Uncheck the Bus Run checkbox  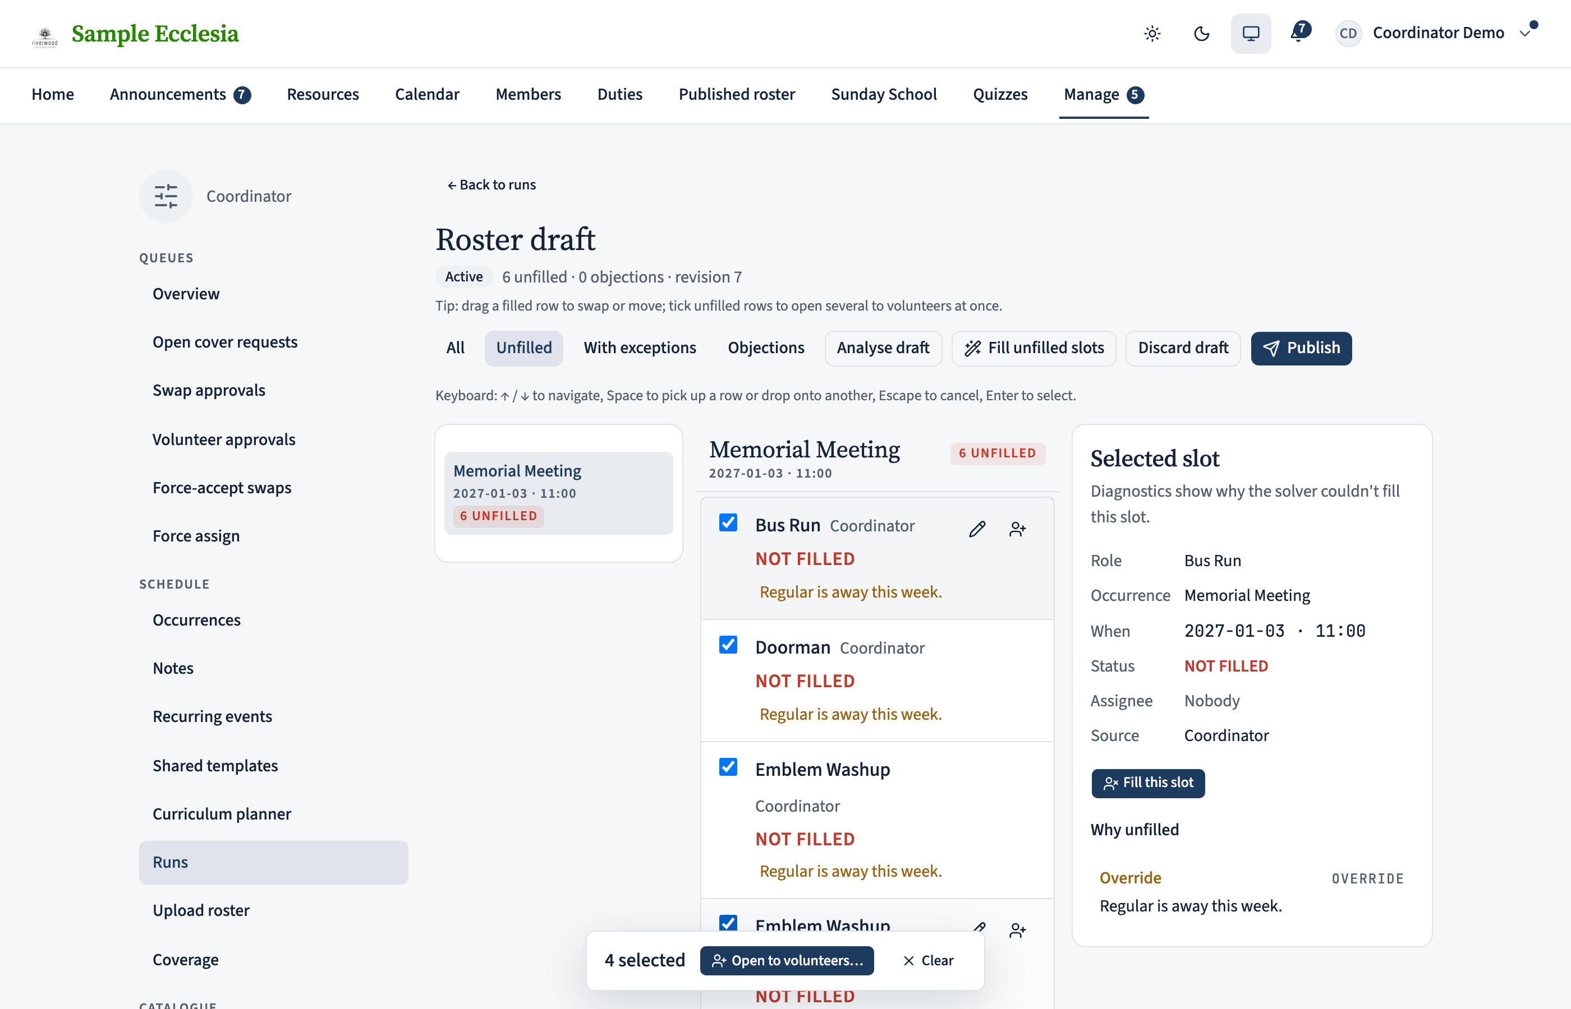point(728,523)
